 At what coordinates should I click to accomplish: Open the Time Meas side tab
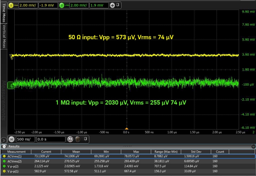pyautogui.click(x=4, y=13)
